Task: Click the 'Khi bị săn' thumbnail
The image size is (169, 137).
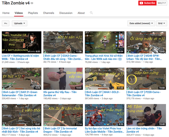Action: (63, 42)
